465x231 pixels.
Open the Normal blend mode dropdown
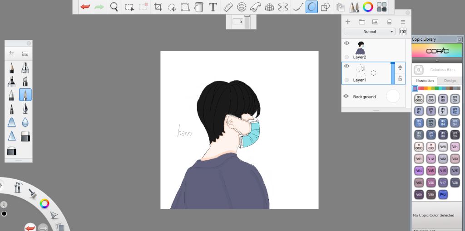coord(370,32)
